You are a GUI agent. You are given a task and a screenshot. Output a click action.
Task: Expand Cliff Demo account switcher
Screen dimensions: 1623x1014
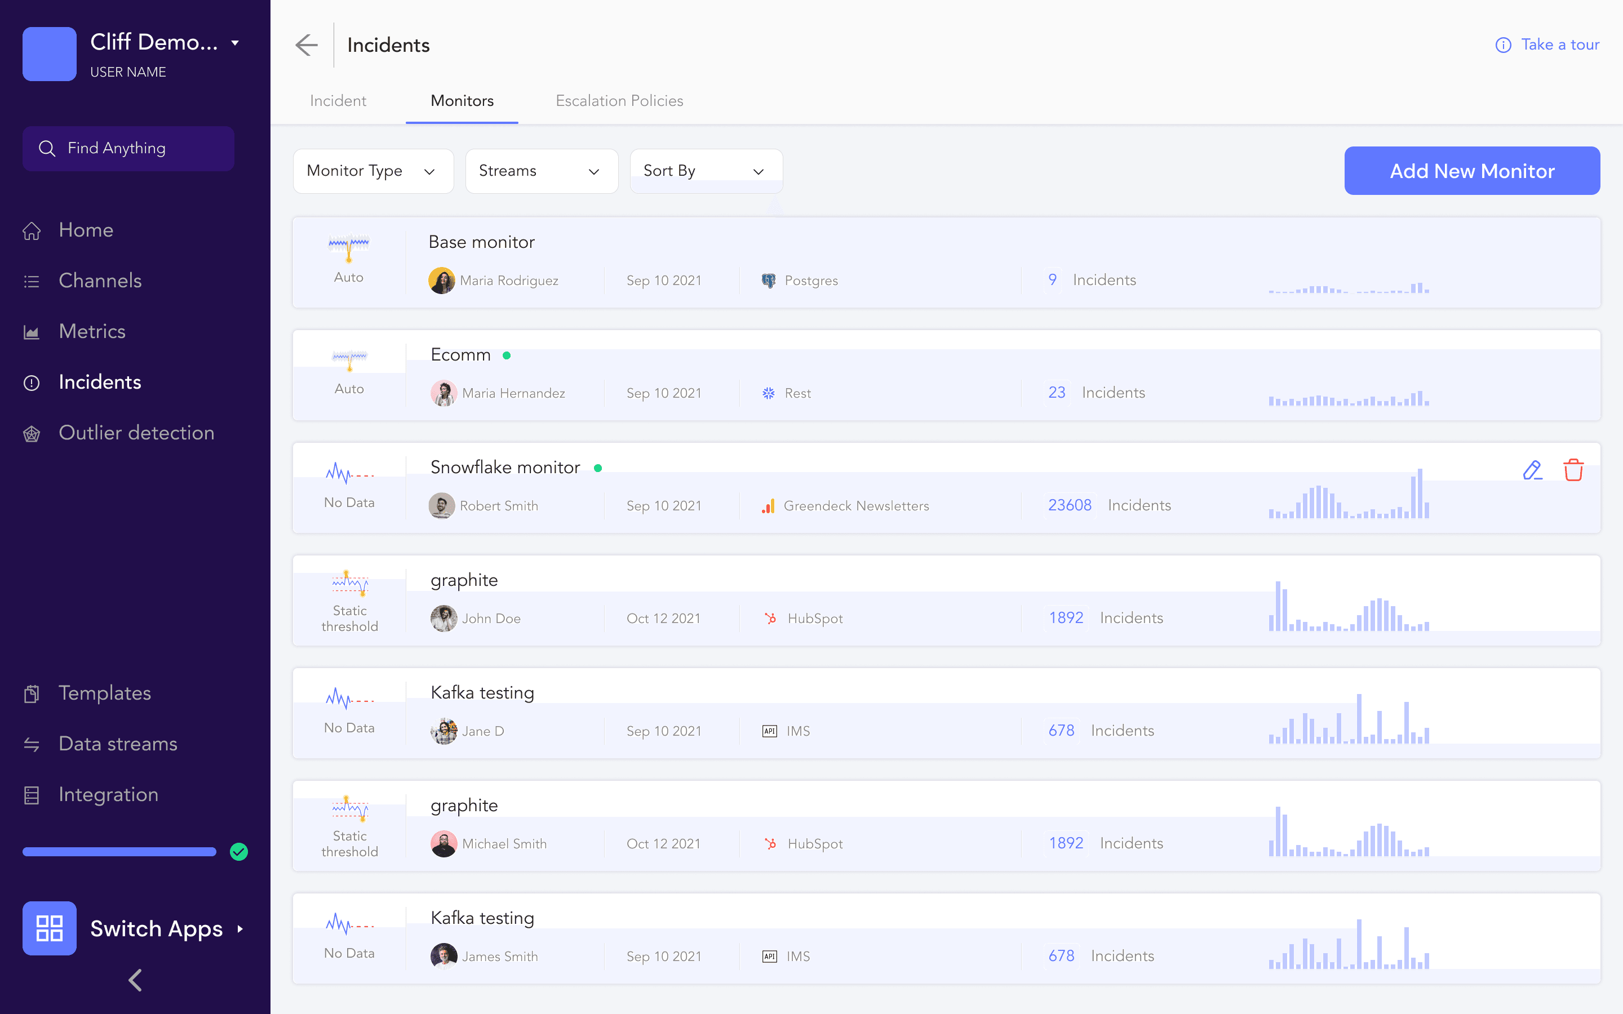point(235,43)
